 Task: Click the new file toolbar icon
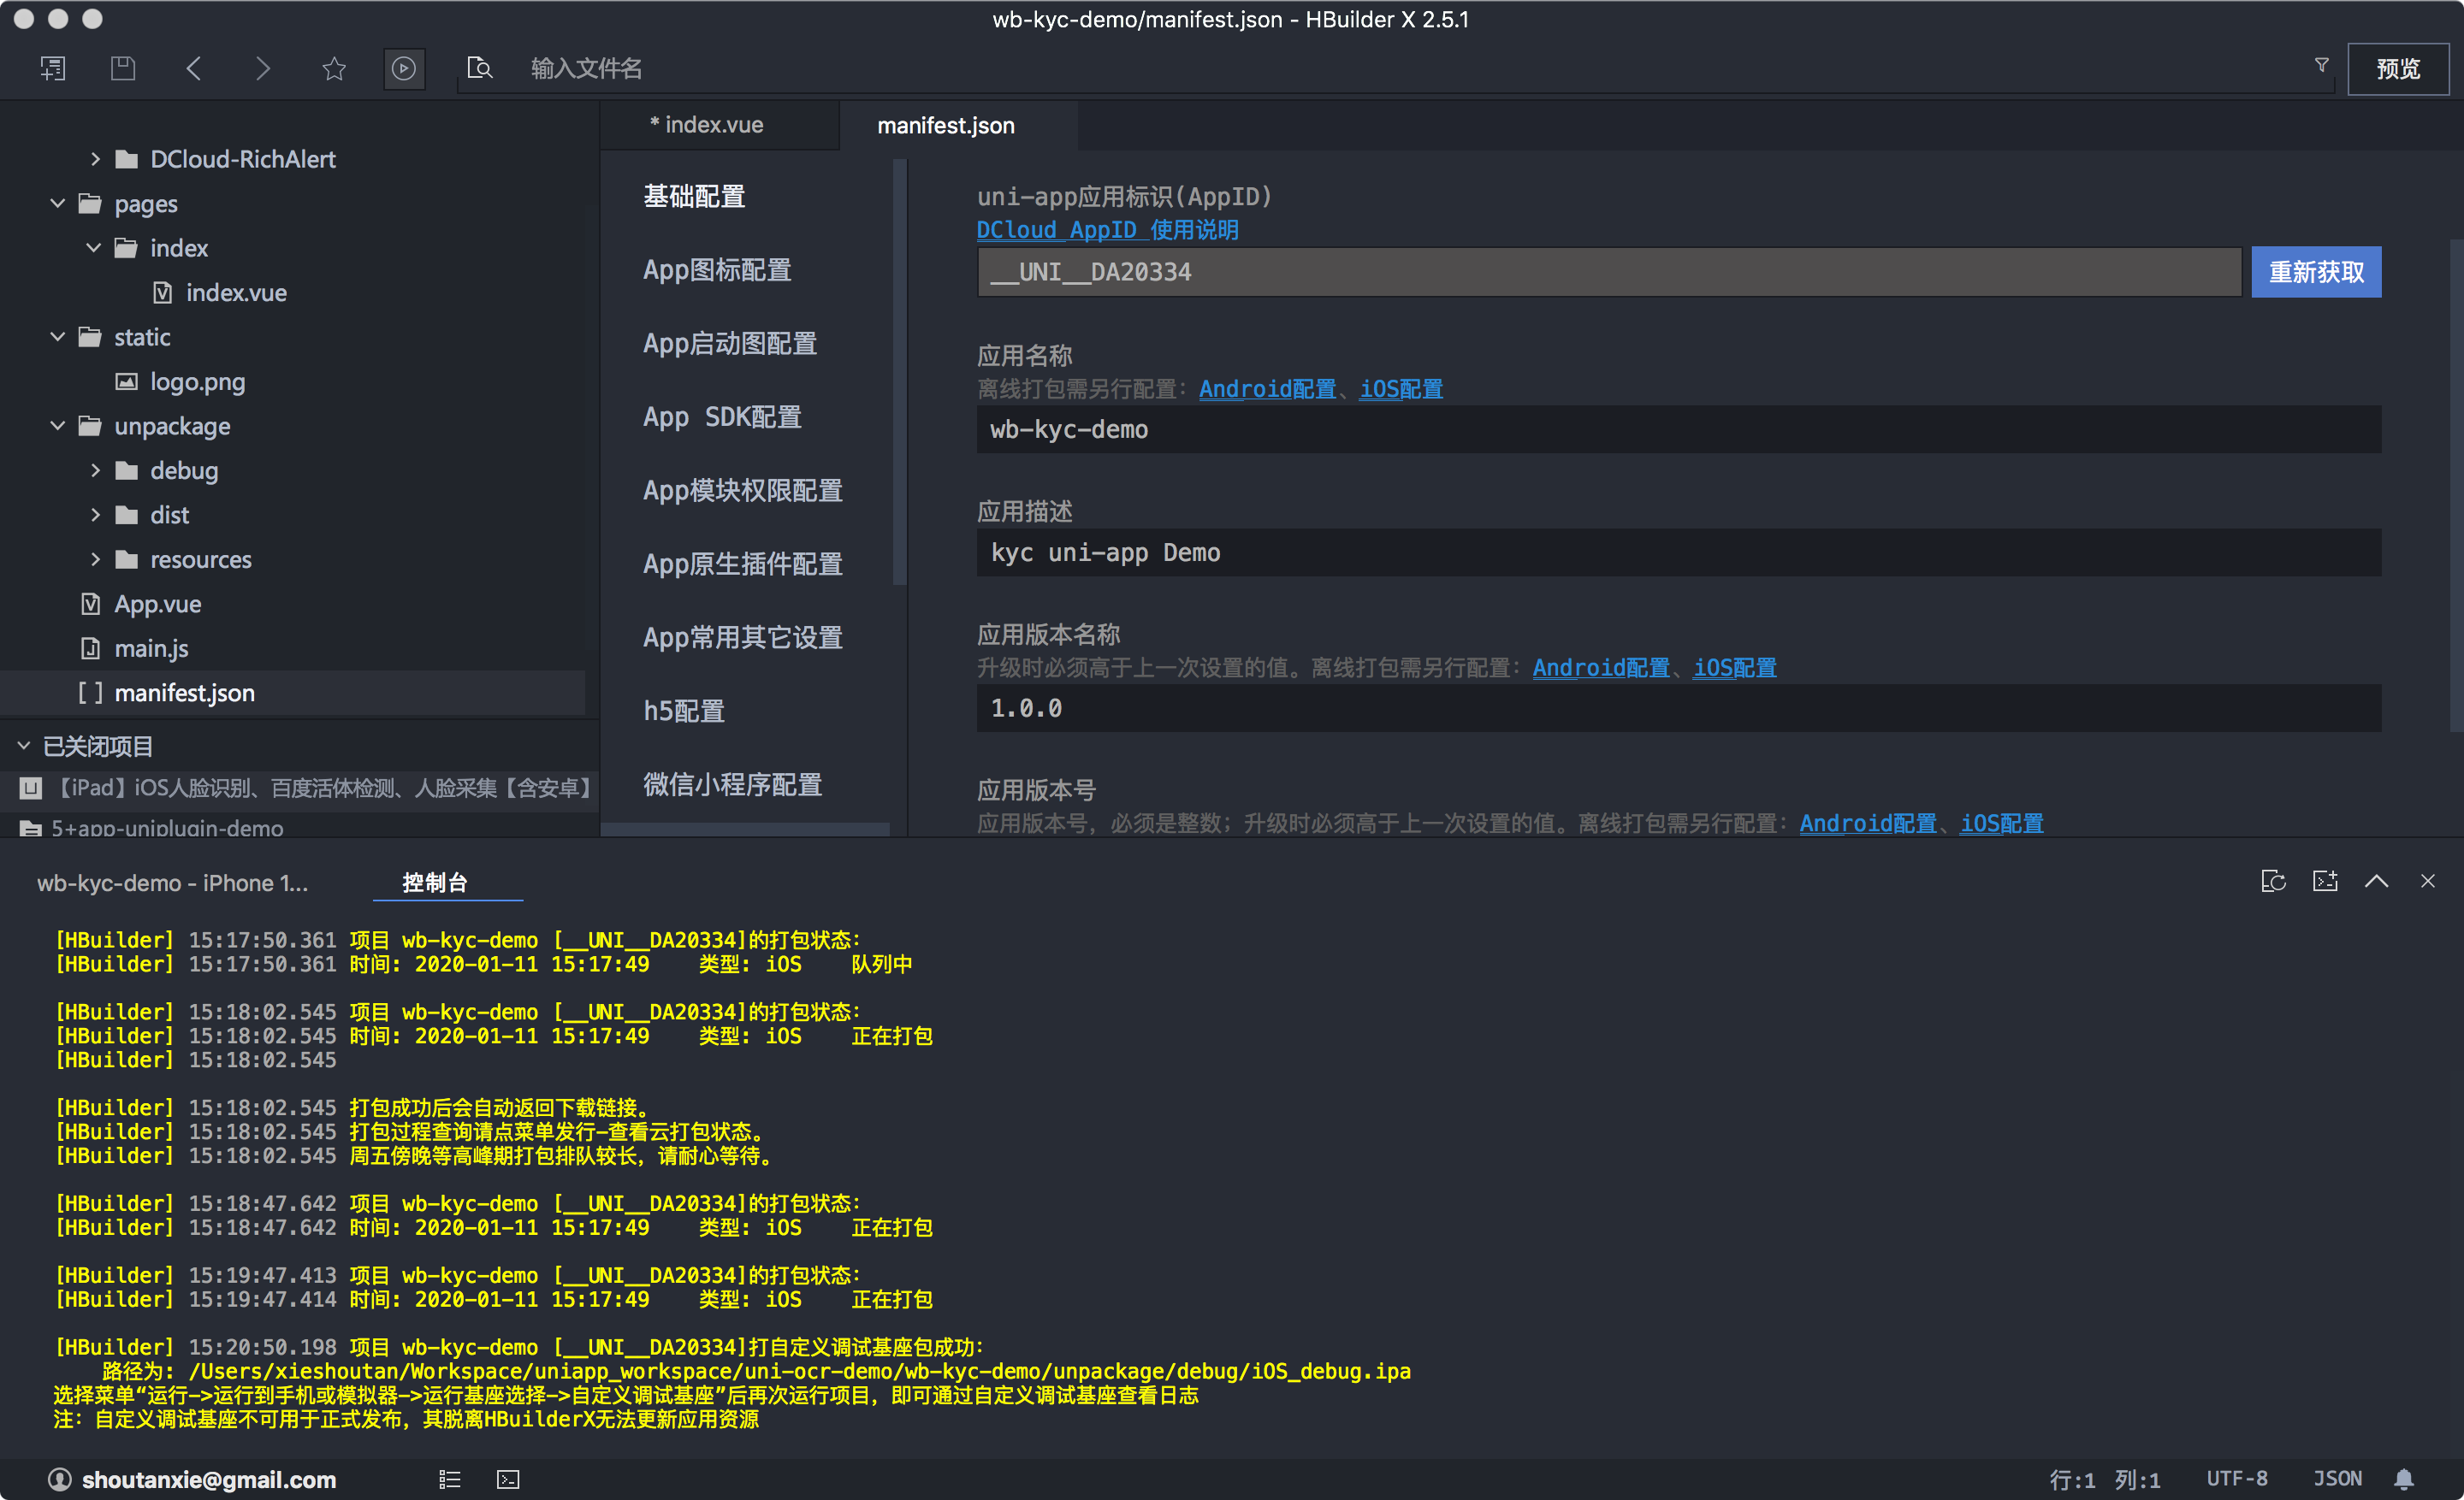tap(53, 68)
